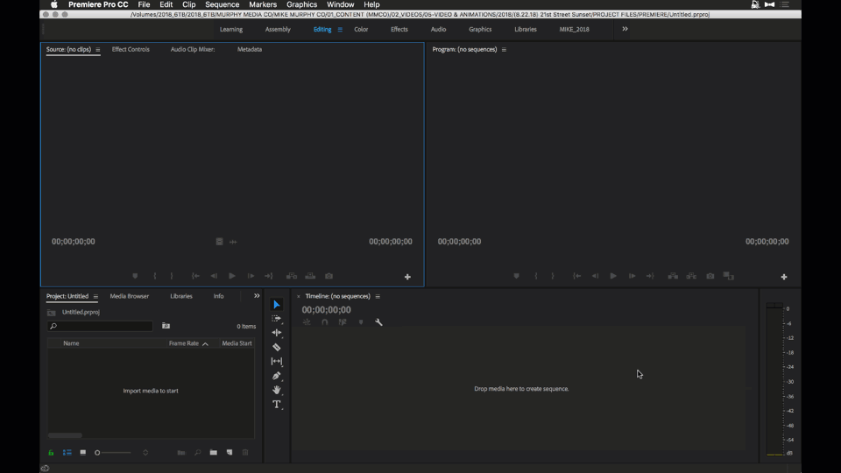Step back one frame in Program monitor
Image resolution: width=841 pixels, height=473 pixels.
point(595,276)
